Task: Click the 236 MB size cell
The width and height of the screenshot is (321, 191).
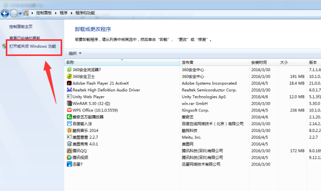Action: click(x=297, y=110)
